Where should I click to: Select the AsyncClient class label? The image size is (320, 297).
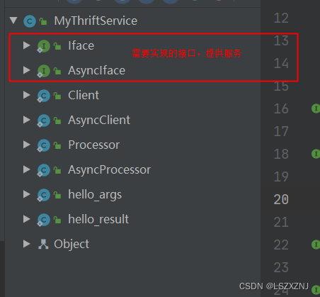[99, 120]
